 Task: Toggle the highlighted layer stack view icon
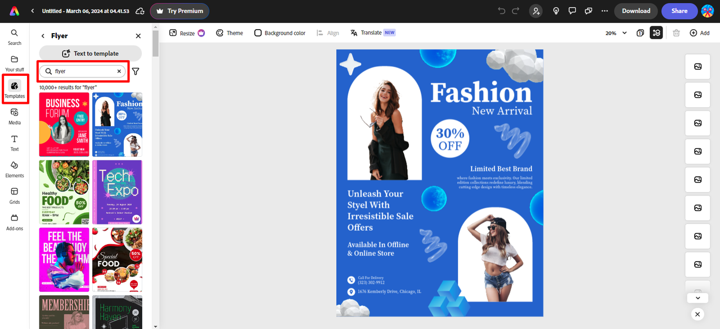656,33
